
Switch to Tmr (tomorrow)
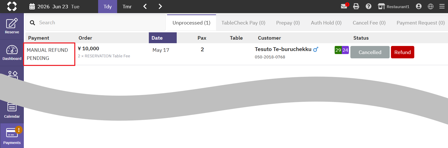pos(127,7)
